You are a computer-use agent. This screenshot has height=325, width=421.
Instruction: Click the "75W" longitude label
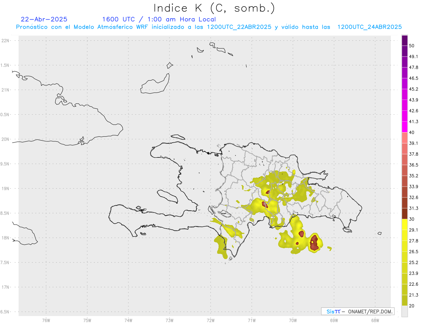pyautogui.click(x=87, y=320)
